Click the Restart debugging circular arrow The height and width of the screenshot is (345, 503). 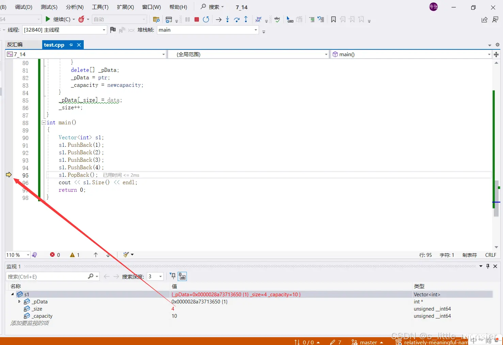tap(206, 19)
